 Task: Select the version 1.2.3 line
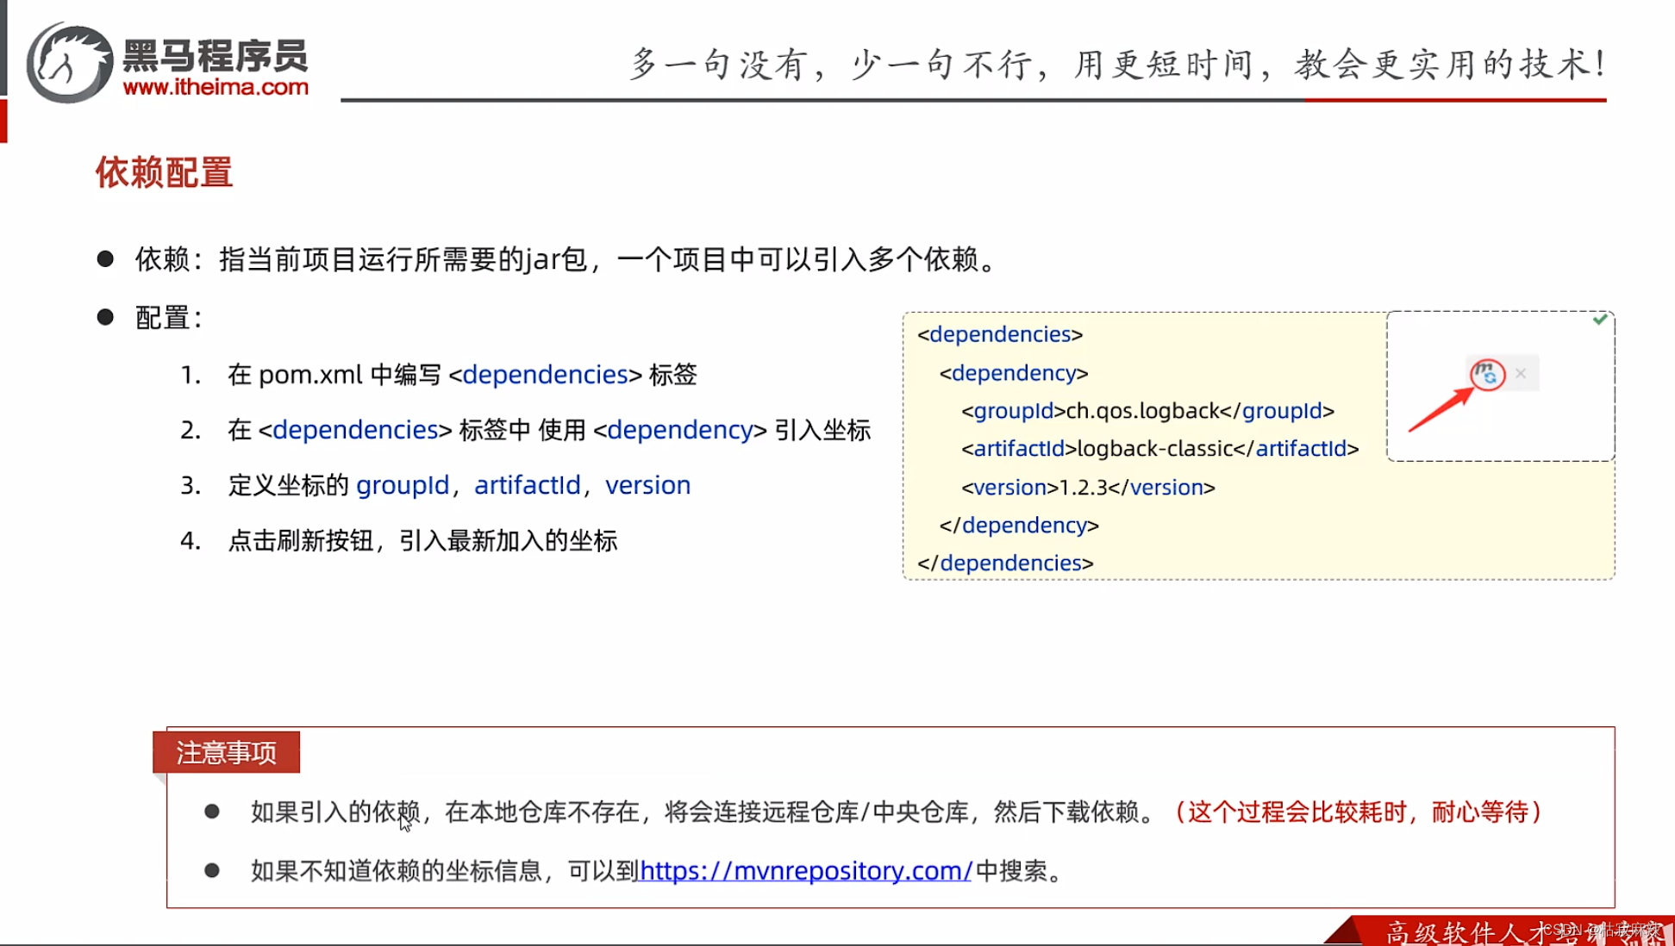coord(1088,488)
